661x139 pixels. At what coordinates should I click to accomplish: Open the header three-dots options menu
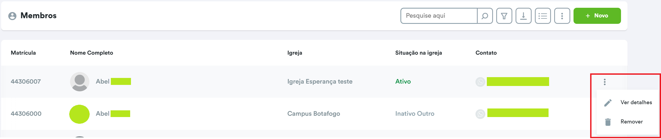pos(562,16)
